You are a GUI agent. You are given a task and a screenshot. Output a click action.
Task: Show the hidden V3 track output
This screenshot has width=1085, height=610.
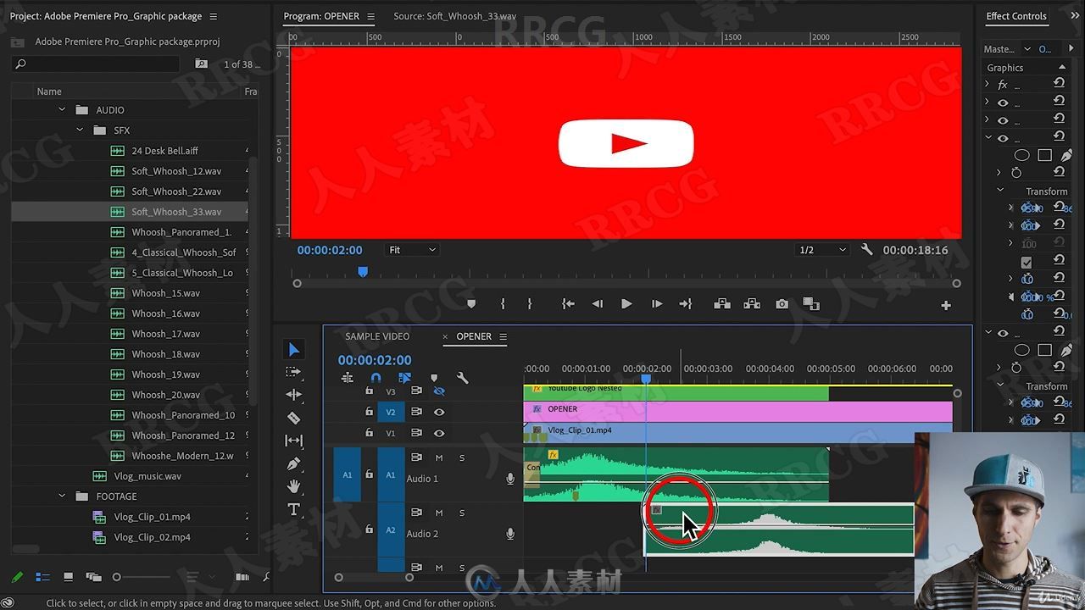click(x=439, y=391)
